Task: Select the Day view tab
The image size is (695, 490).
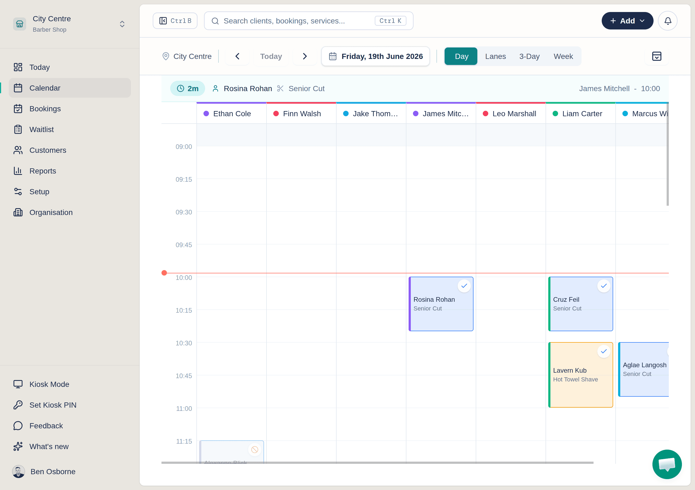Action: pyautogui.click(x=461, y=56)
